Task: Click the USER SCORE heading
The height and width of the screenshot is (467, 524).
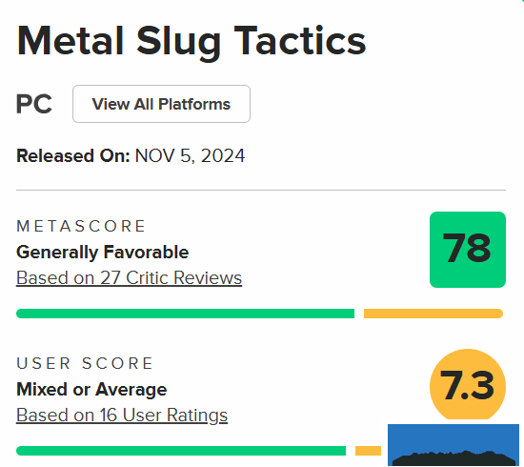Action: [x=85, y=363]
